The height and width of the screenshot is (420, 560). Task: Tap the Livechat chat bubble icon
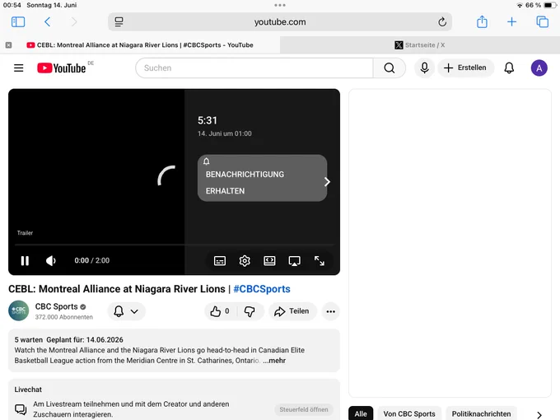pyautogui.click(x=21, y=409)
